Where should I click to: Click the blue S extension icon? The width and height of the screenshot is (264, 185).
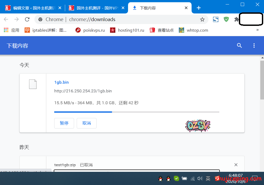pos(216,19)
